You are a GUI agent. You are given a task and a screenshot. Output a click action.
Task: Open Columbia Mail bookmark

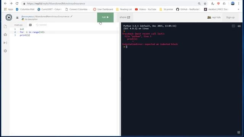[x=25, y=9]
